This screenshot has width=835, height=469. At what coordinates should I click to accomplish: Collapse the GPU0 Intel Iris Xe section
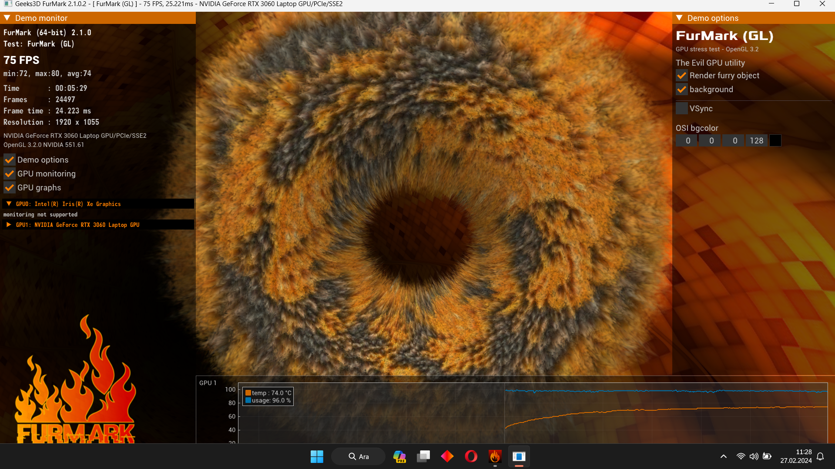9,204
